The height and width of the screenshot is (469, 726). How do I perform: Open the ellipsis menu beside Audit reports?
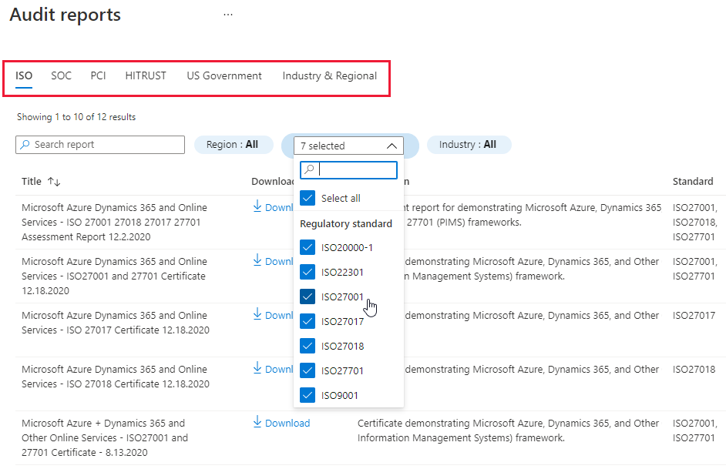tap(227, 13)
